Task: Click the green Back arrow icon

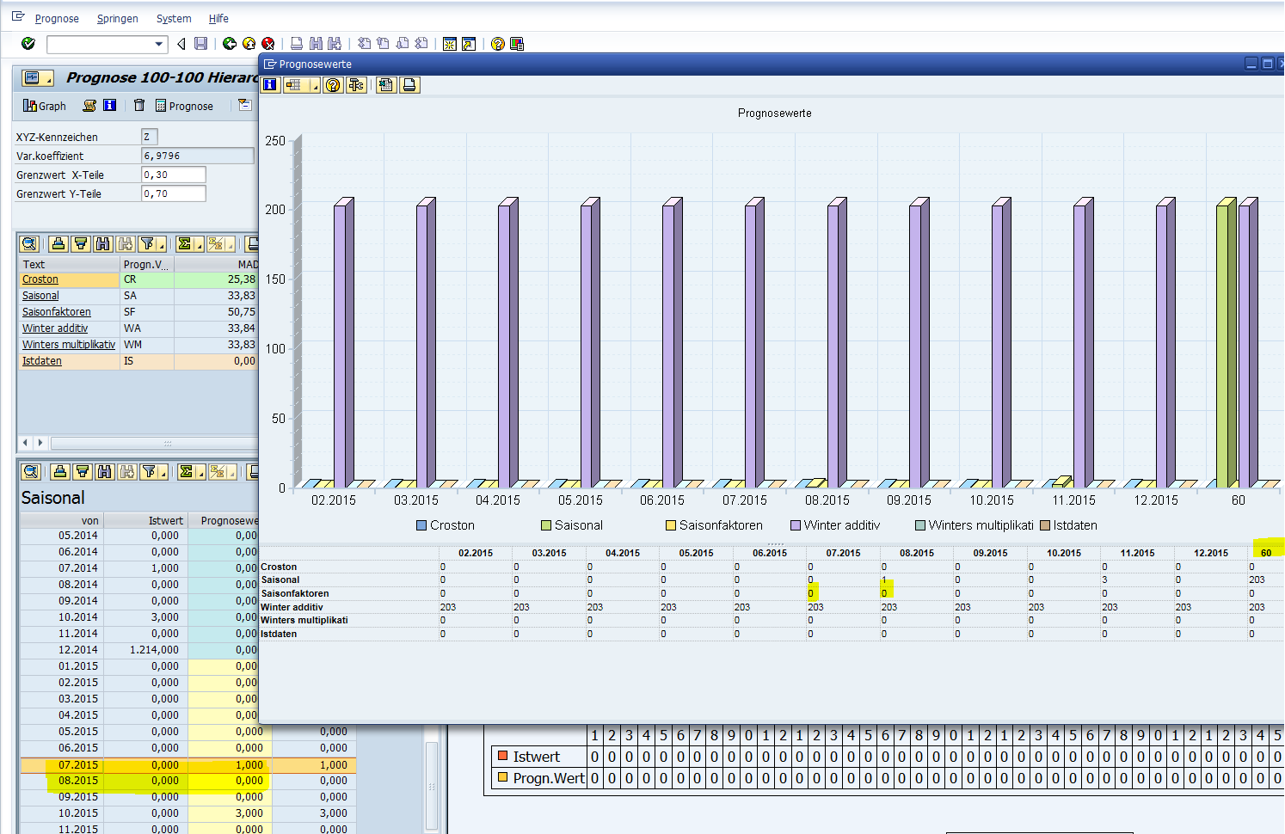Action: (x=230, y=44)
